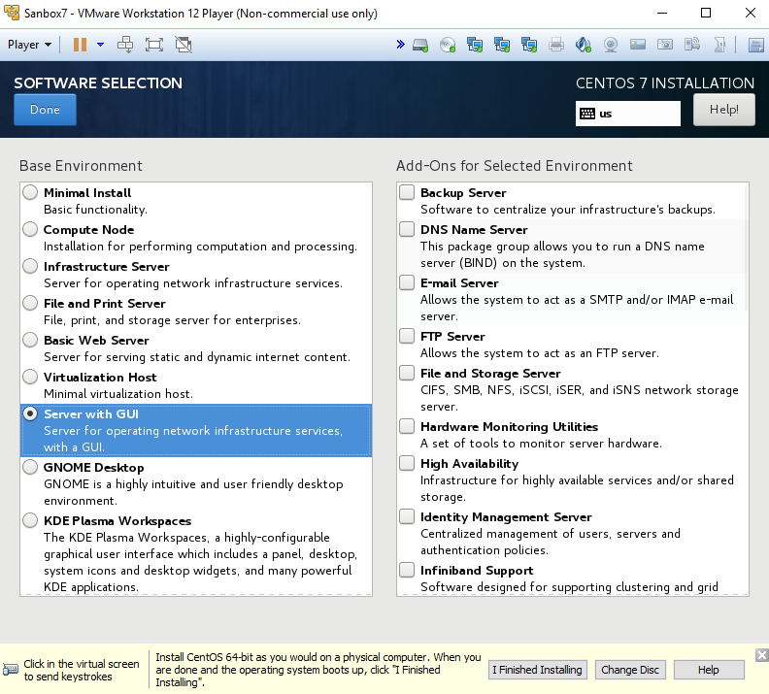Click the VMware icon in the title bar
Viewport: 769px width, 694px height.
click(12, 13)
